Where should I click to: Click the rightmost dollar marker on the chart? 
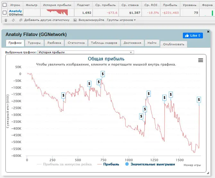(x=199, y=100)
